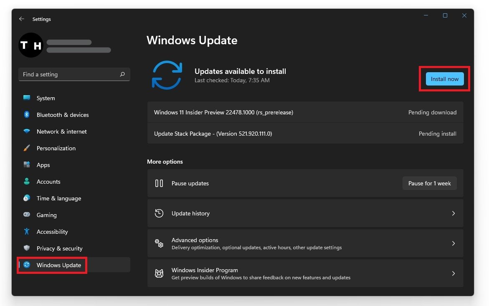Screen dimensions: 489x306
Task: Click the Personalization paintbrush icon
Action: pyautogui.click(x=27, y=148)
